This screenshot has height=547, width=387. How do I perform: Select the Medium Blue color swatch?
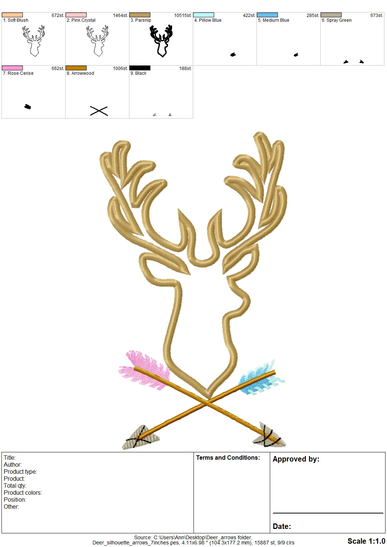[x=267, y=15]
